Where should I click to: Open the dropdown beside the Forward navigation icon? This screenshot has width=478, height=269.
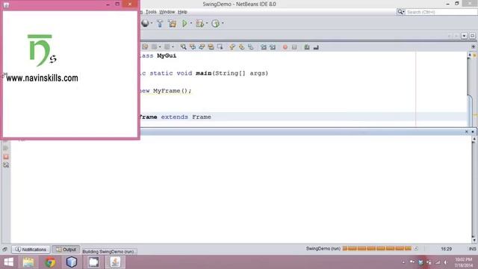click(x=173, y=47)
